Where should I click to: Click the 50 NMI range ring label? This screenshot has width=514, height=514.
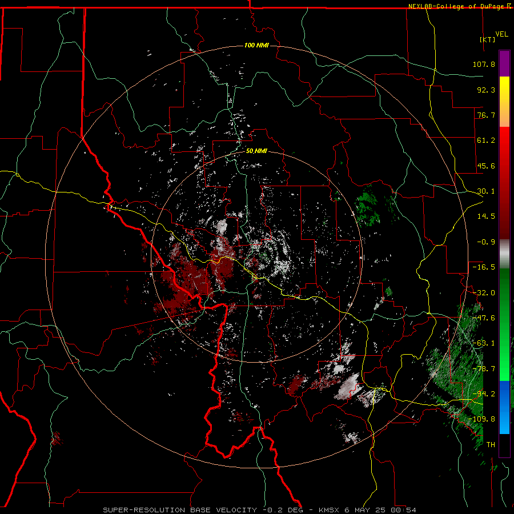[256, 151]
